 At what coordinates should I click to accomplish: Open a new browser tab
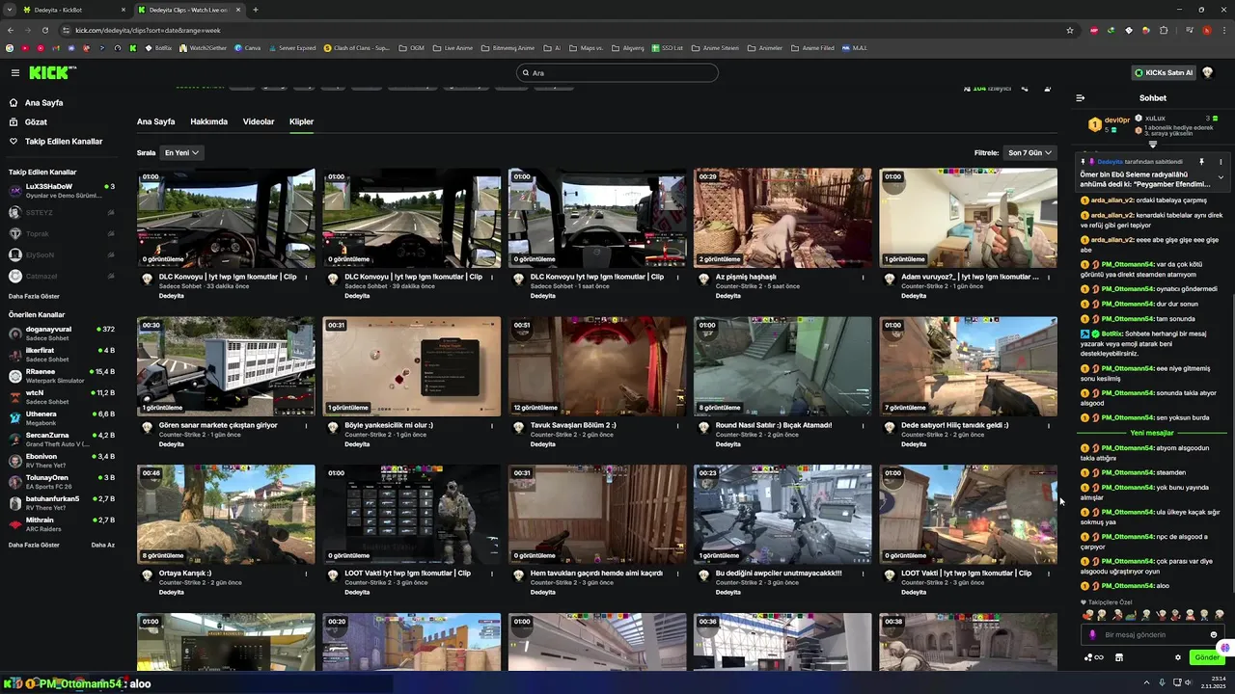point(255,10)
